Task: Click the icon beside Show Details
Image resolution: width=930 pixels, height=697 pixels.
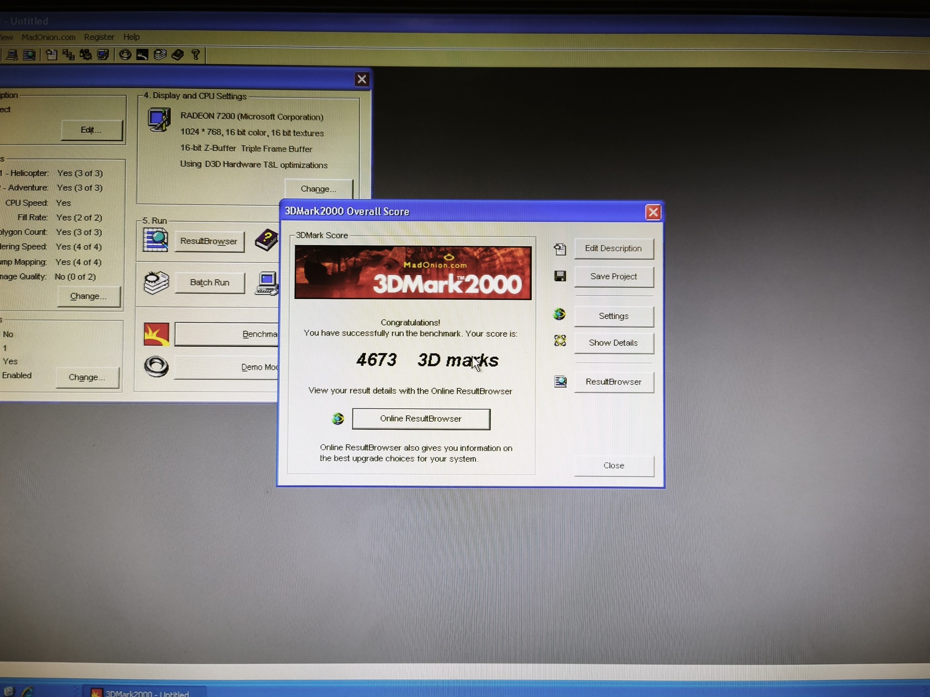Action: click(560, 341)
